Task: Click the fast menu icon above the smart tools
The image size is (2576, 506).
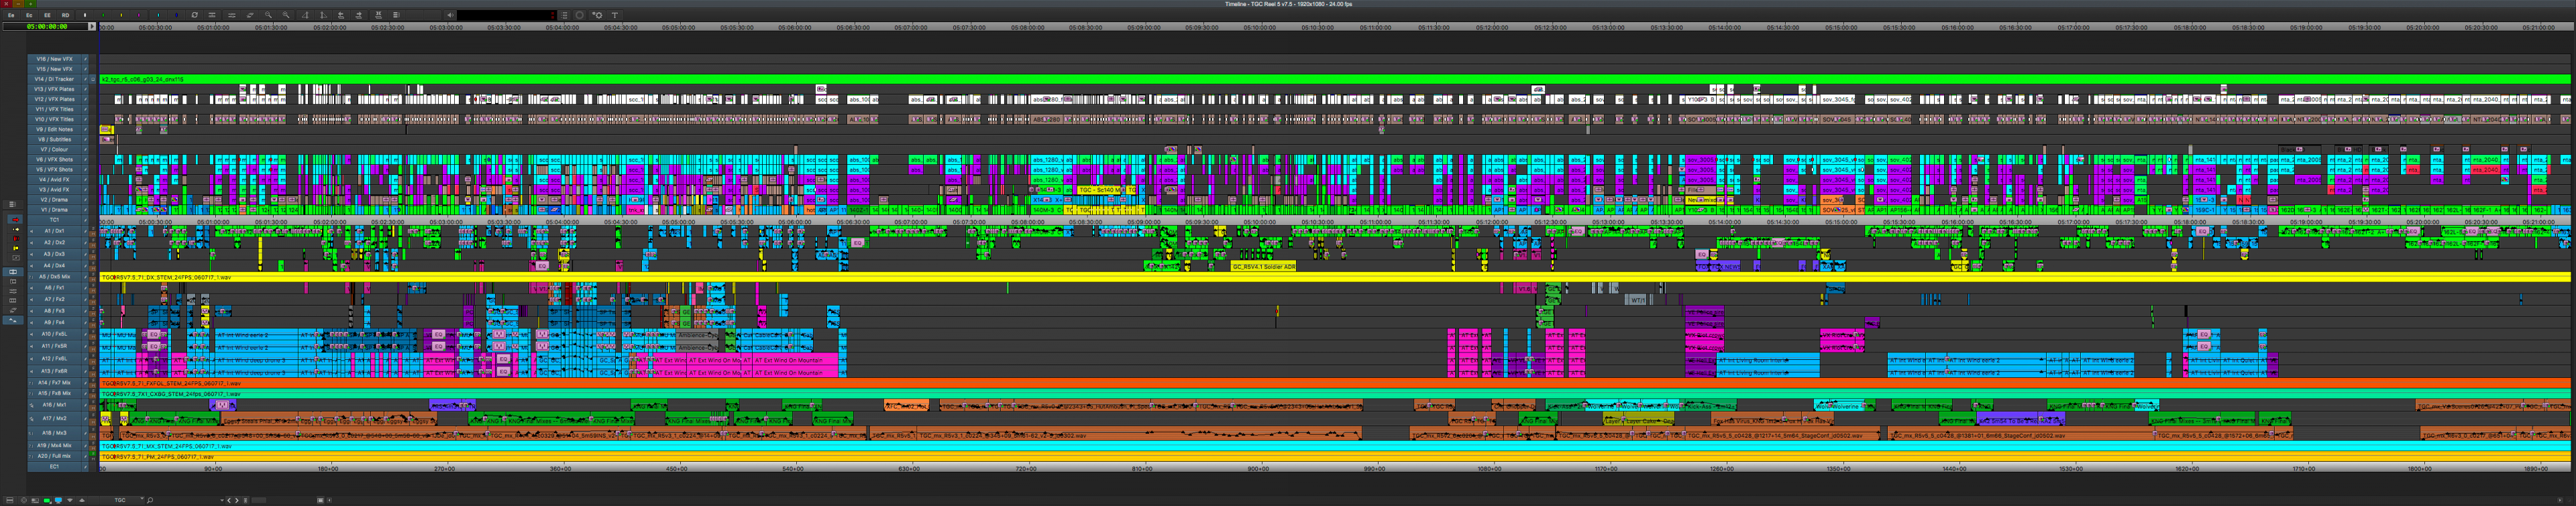Action: pos(12,204)
